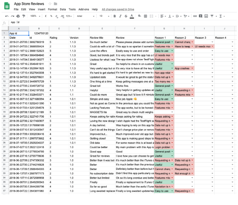Open the Data menu

point(63,9)
